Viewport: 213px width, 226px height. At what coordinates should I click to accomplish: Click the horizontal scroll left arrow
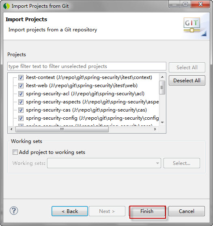tap(11, 129)
